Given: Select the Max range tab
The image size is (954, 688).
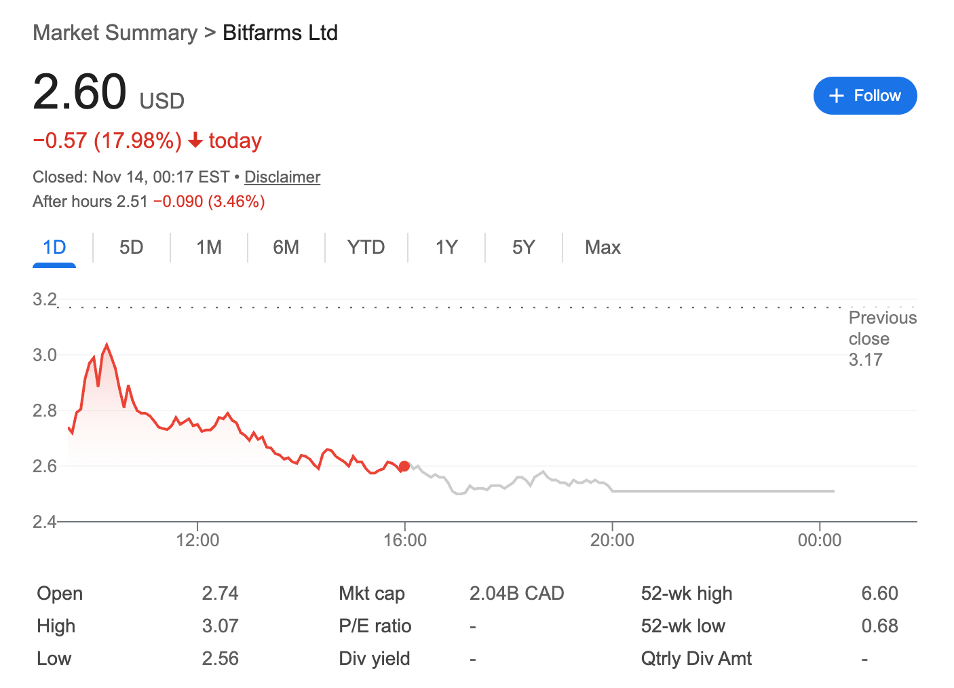Looking at the screenshot, I should coord(603,248).
